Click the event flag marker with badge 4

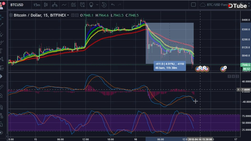click(x=223, y=69)
